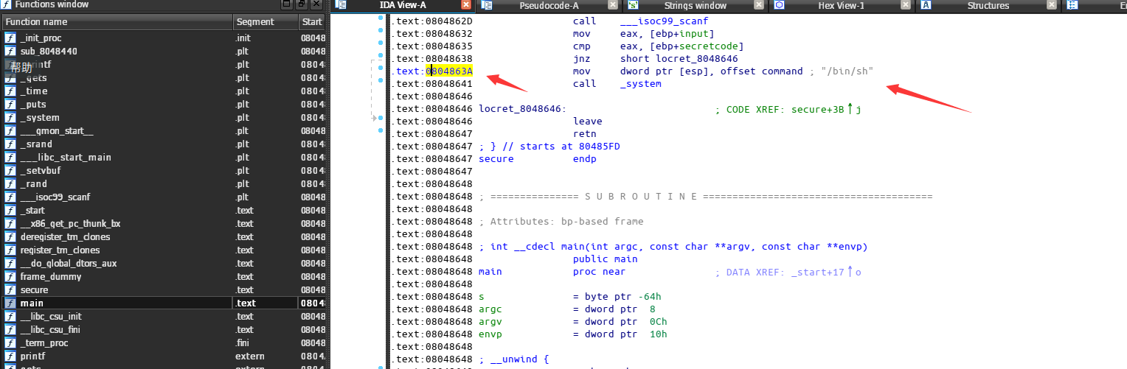Click the function icon beside __libc_csu_init
This screenshot has width=1127, height=369.
[x=10, y=317]
